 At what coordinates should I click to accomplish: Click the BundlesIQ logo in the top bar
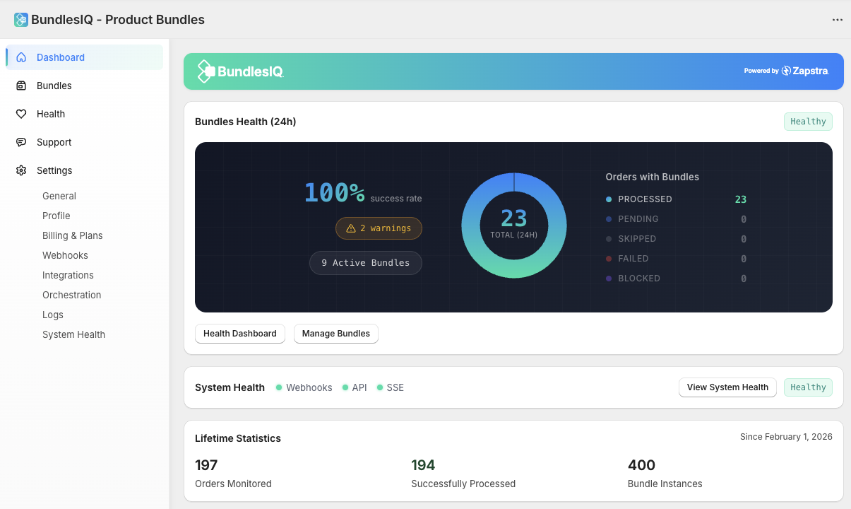point(21,19)
